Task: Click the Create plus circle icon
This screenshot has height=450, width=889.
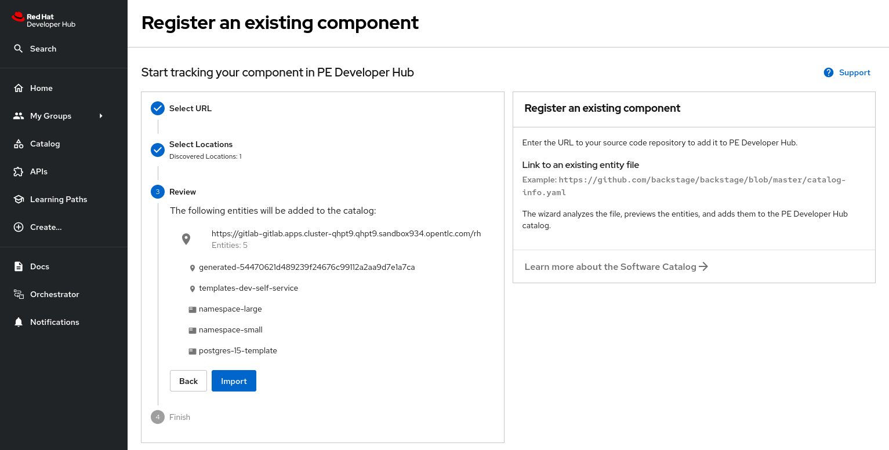Action: [x=19, y=227]
